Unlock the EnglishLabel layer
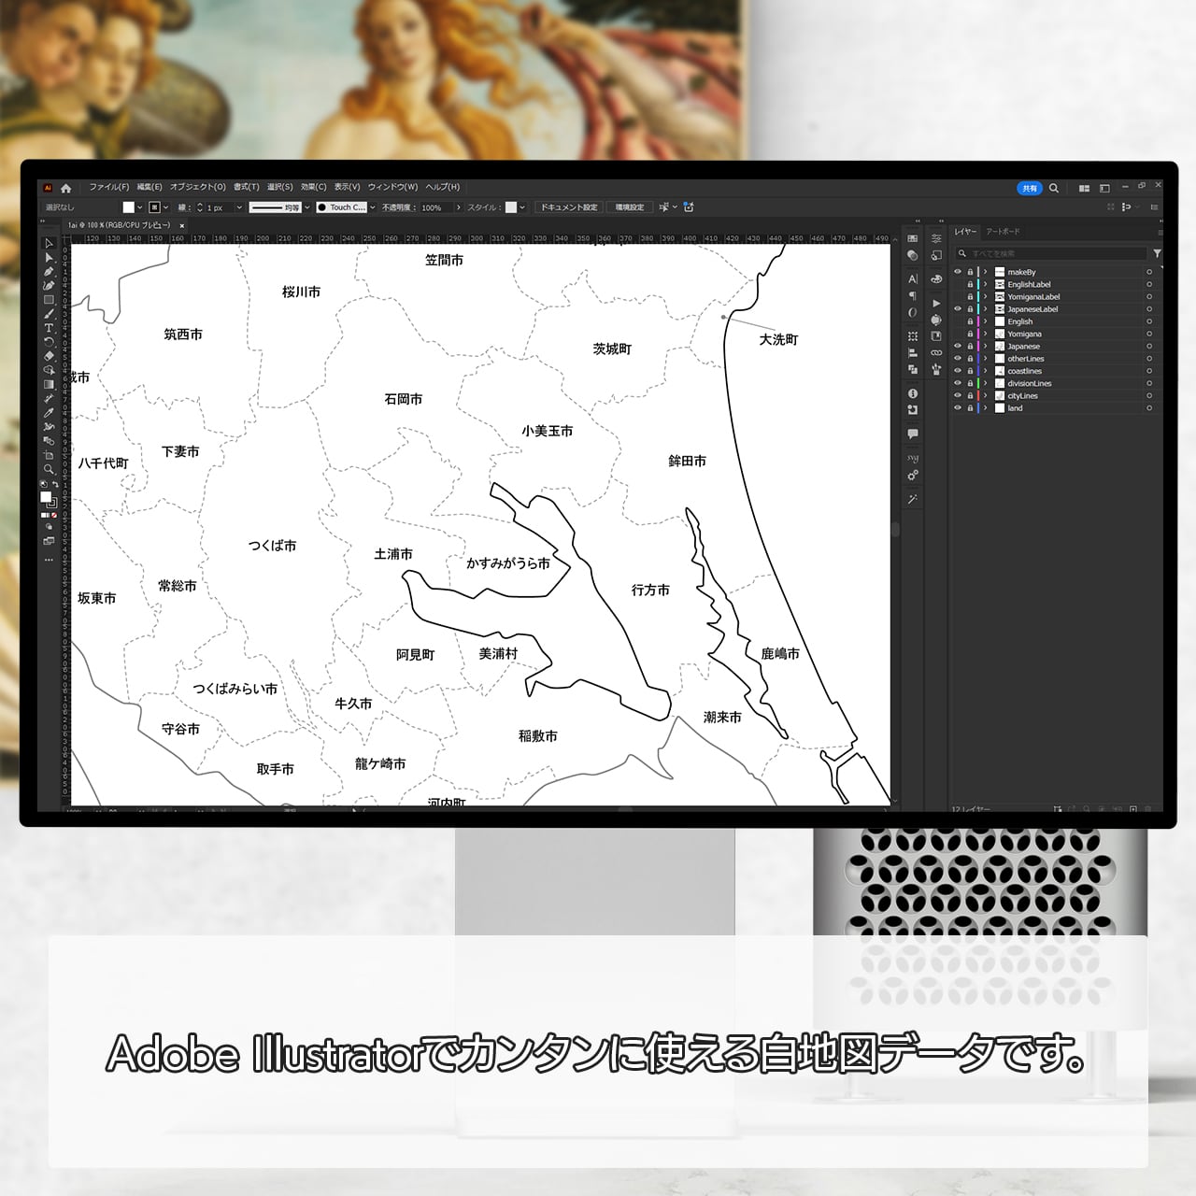The width and height of the screenshot is (1196, 1196). point(970,284)
